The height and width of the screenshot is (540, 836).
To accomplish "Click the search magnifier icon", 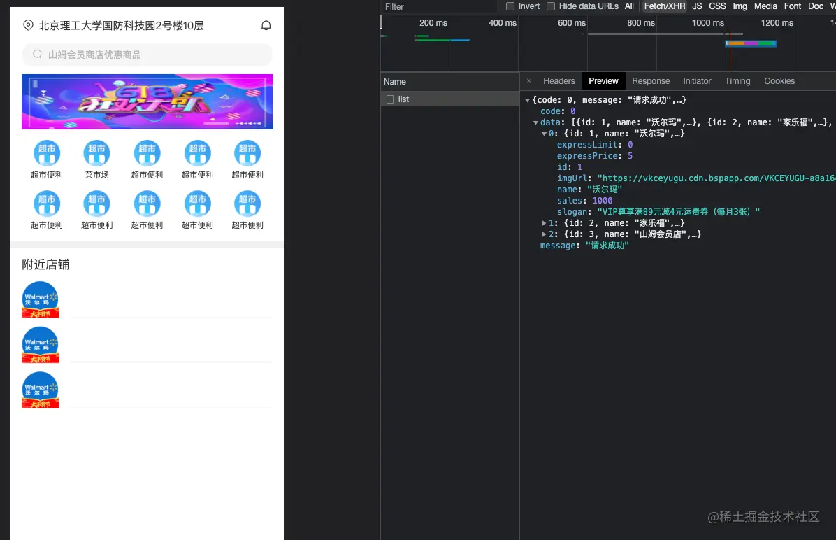I will pyautogui.click(x=37, y=55).
